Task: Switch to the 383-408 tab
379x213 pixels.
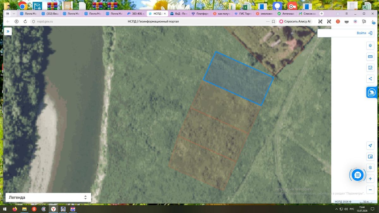Action: (x=136, y=14)
